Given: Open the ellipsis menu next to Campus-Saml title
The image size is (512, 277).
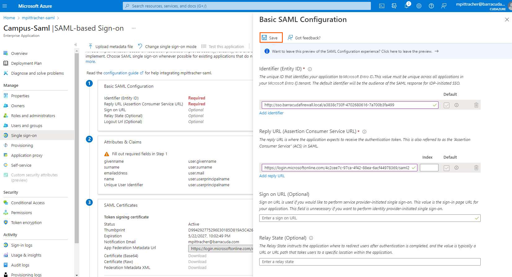Looking at the screenshot, I should tap(134, 28).
